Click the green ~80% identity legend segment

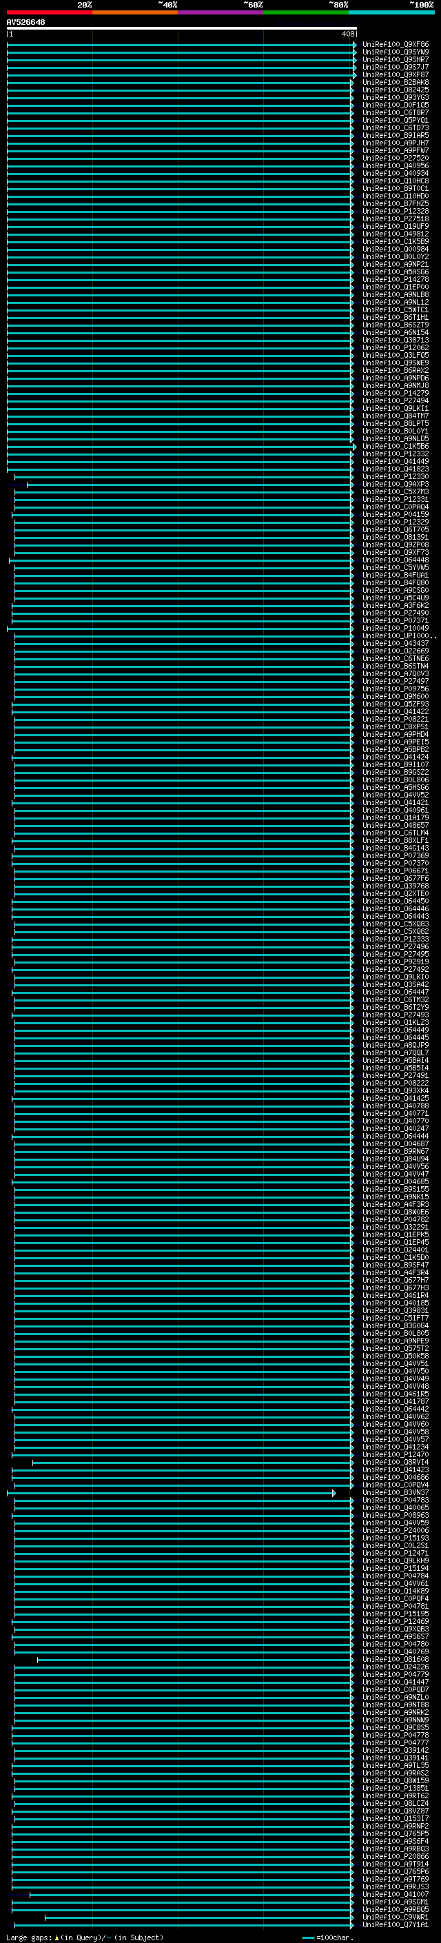pyautogui.click(x=305, y=12)
